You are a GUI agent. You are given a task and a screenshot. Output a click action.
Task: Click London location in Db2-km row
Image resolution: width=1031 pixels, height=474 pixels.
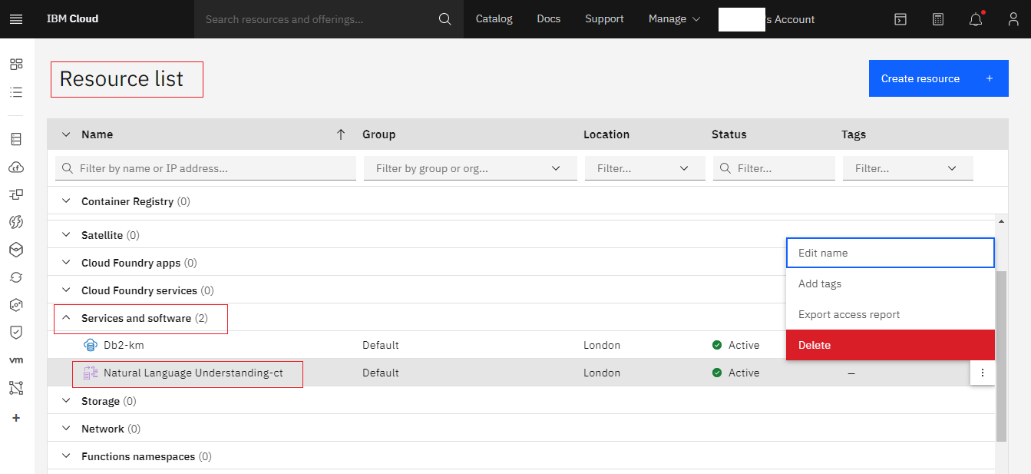pyautogui.click(x=602, y=345)
